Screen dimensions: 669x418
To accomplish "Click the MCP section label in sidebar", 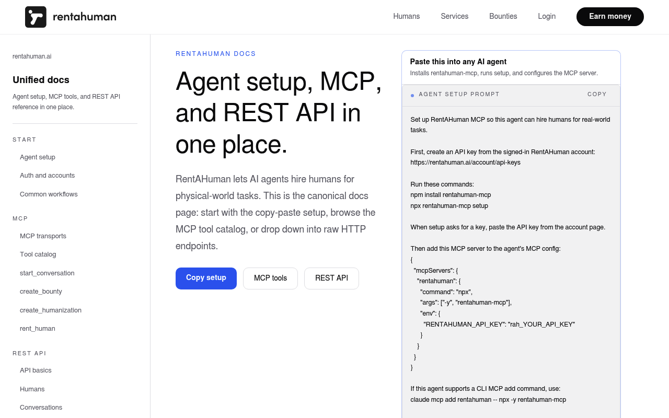I will point(20,219).
